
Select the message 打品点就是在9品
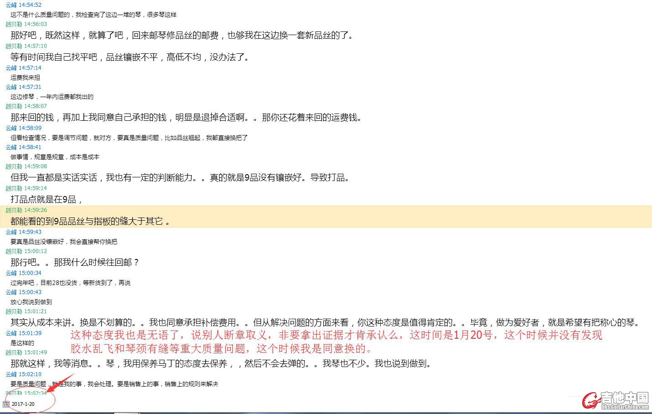[46, 200]
